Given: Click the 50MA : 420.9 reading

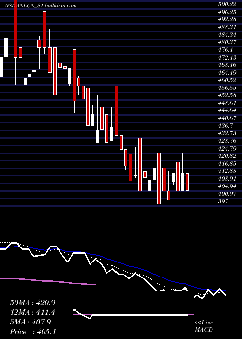Looking at the screenshot, I should coord(32,303).
